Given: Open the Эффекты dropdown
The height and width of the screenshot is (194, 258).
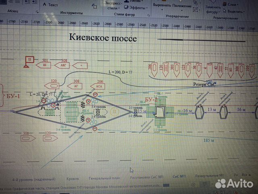Looking at the screenshot, I should coord(136,7).
